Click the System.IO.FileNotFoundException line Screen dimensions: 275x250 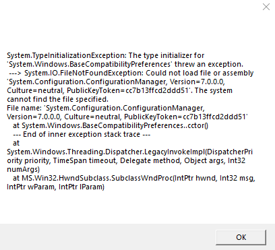pyautogui.click(x=131, y=73)
